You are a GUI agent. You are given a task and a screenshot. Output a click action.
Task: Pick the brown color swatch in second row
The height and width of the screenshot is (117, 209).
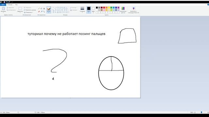click(x=102, y=10)
